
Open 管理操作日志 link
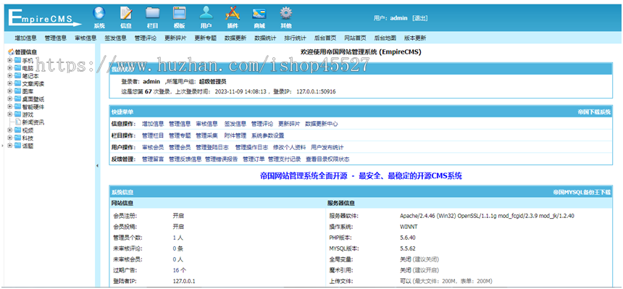[x=251, y=147]
